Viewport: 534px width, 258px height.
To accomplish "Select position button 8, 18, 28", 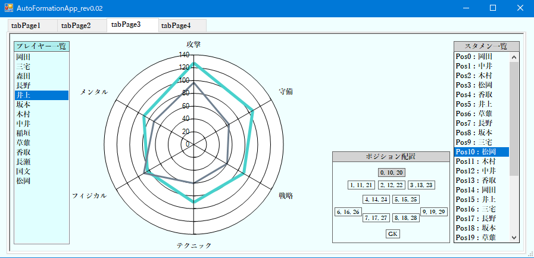I will click(406, 218).
